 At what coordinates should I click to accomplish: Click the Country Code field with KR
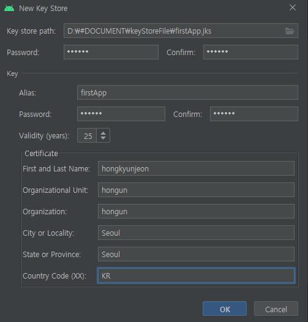(196, 275)
